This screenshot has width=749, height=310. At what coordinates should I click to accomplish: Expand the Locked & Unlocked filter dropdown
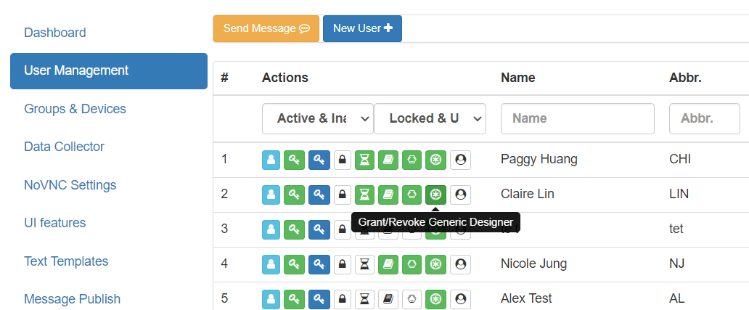pos(430,118)
